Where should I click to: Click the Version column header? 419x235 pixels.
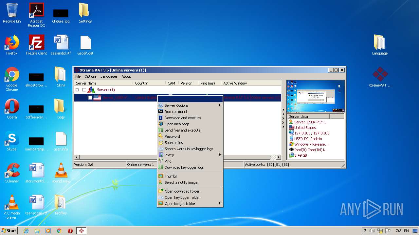[188, 83]
